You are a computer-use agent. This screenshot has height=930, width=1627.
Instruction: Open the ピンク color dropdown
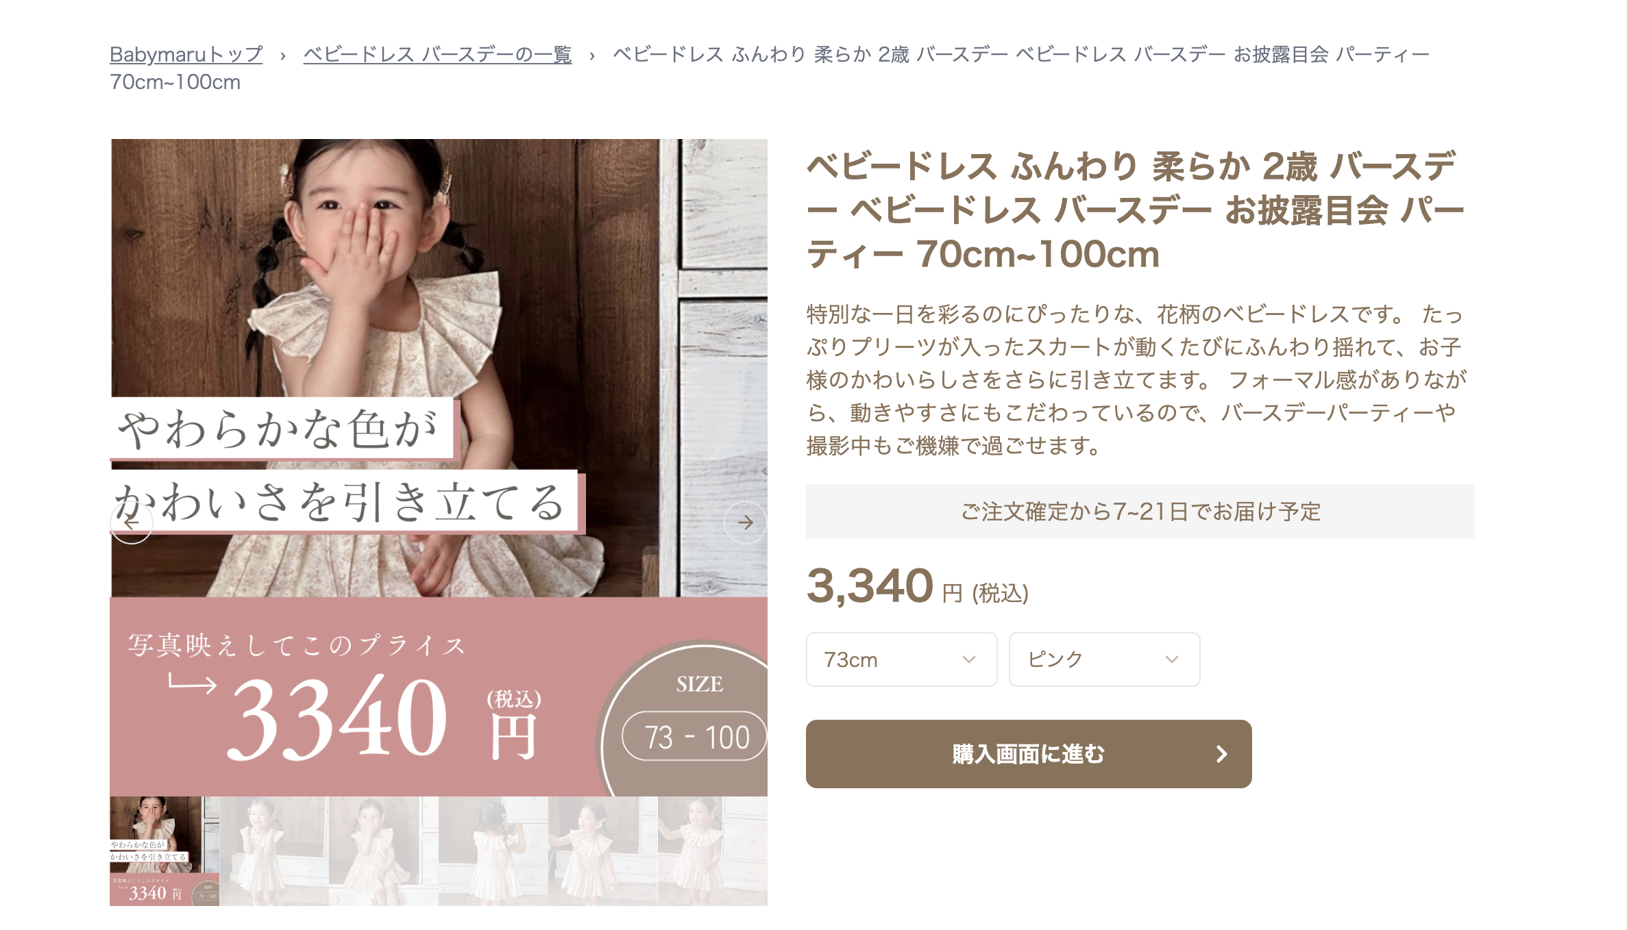[x=1104, y=659]
